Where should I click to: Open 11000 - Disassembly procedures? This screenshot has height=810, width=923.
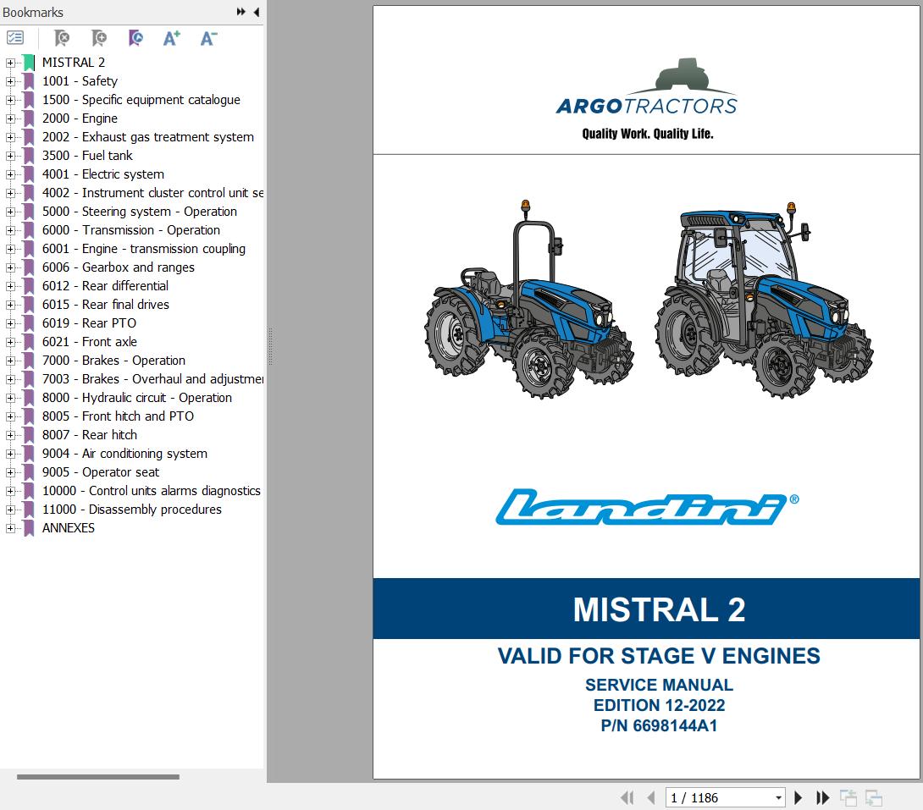[132, 510]
